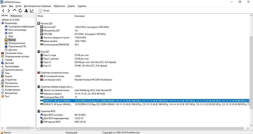Click the Конфигурация category icon

(3, 90)
